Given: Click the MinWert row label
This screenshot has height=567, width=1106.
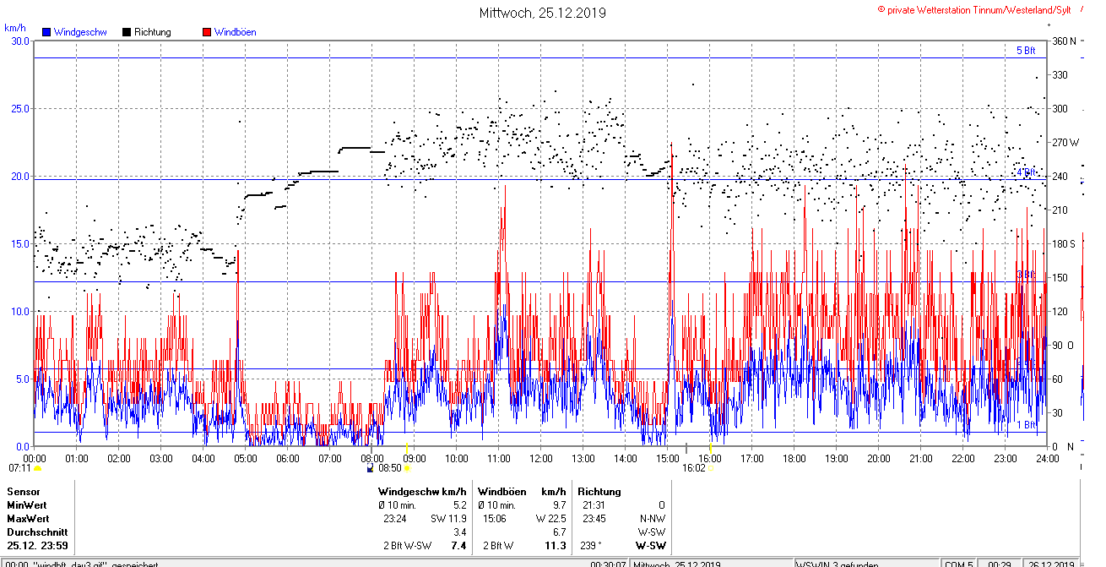Looking at the screenshot, I should 28,505.
